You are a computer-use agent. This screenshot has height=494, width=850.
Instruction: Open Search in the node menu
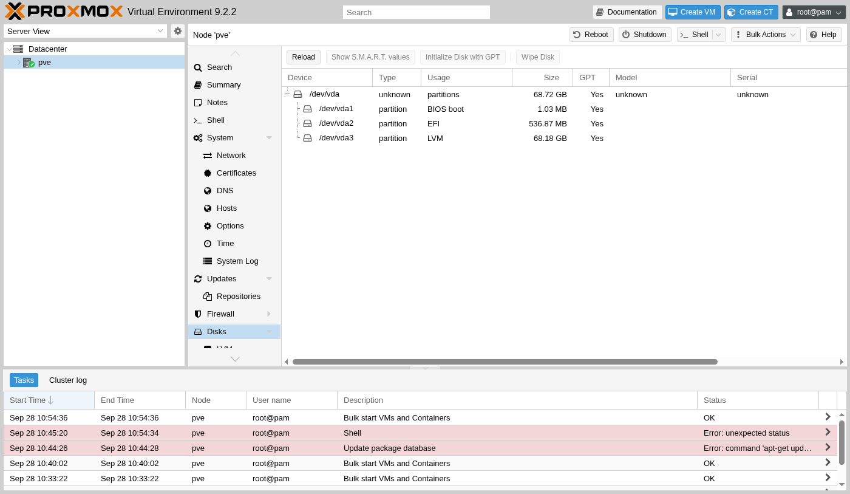coord(234,67)
